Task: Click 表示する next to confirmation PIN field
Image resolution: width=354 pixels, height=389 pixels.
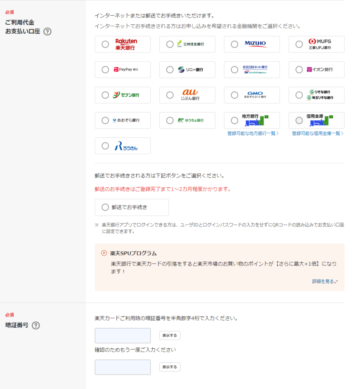Action: point(170,367)
